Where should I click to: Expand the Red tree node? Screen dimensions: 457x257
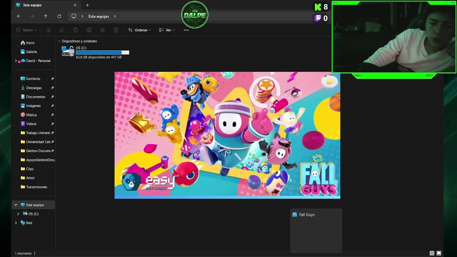point(16,223)
